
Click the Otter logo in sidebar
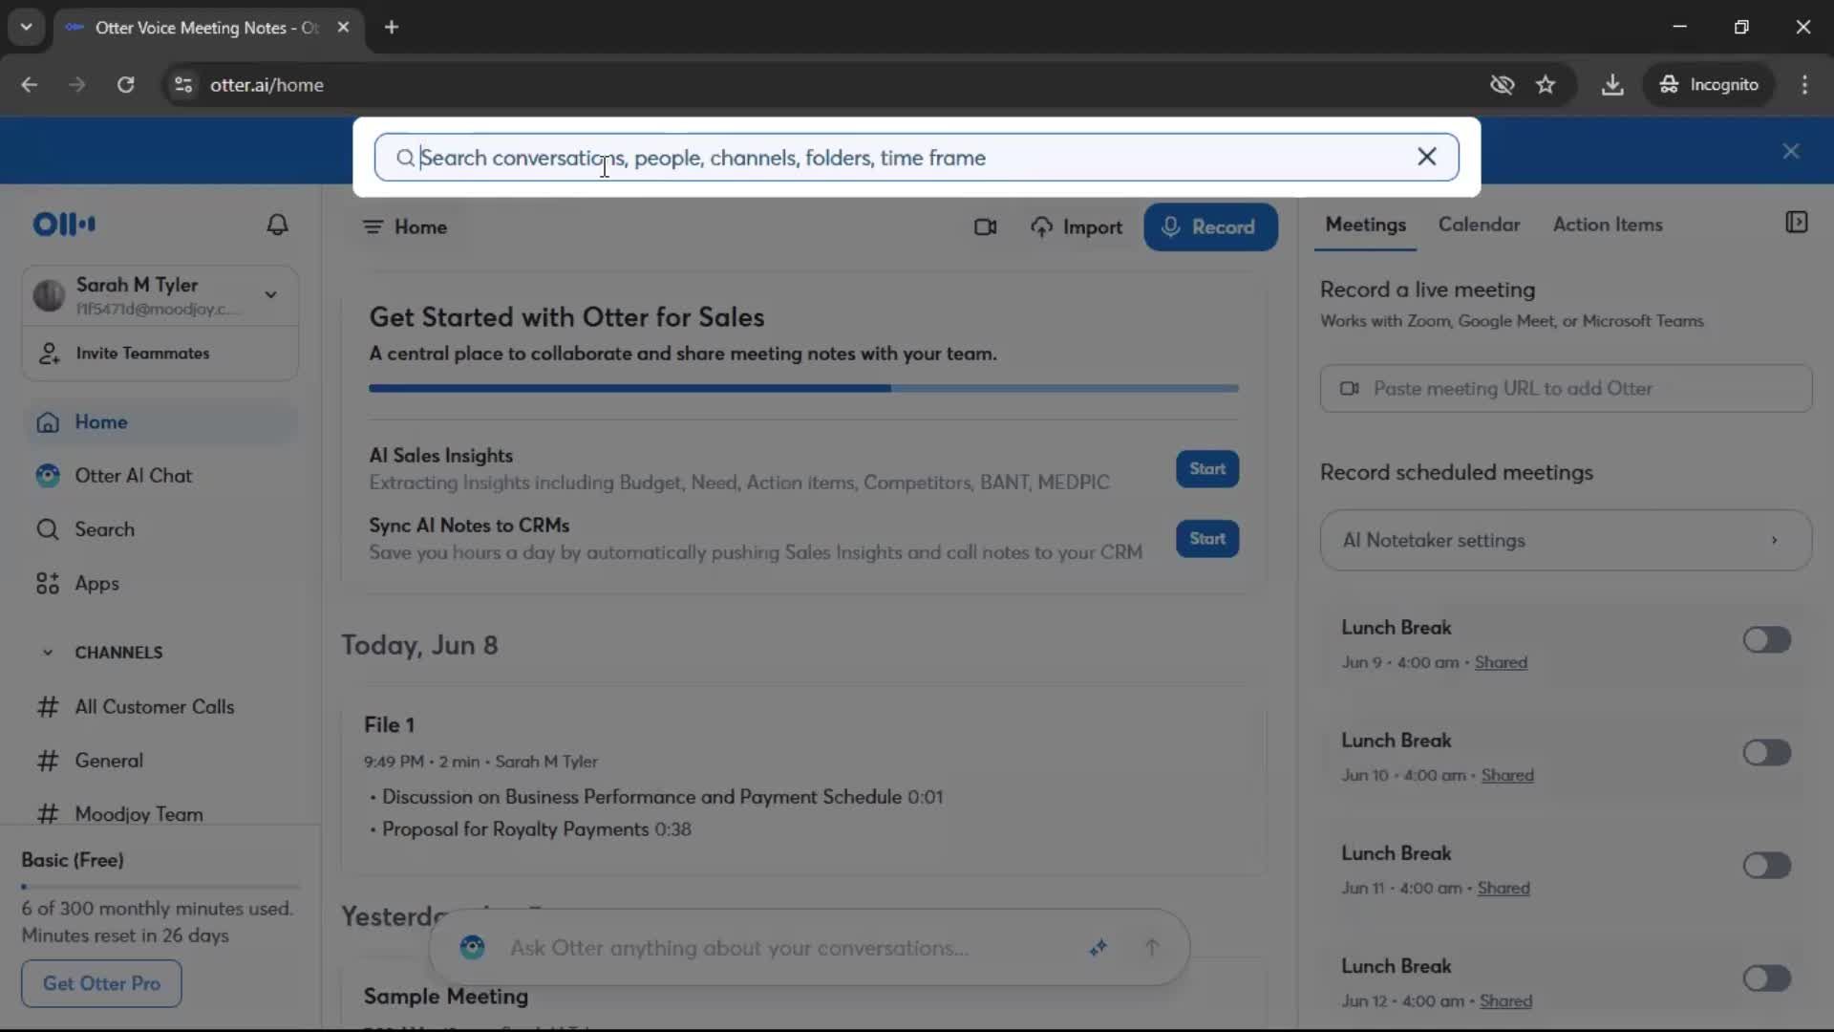tap(64, 225)
